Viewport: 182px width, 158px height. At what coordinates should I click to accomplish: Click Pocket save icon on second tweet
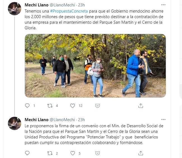tap(98, 153)
